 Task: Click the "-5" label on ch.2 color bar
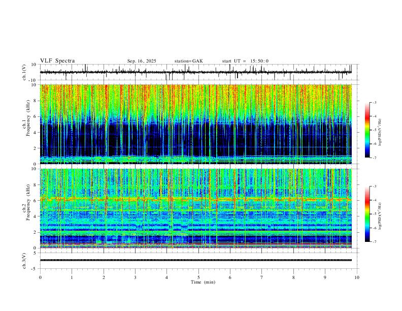[x=374, y=214]
